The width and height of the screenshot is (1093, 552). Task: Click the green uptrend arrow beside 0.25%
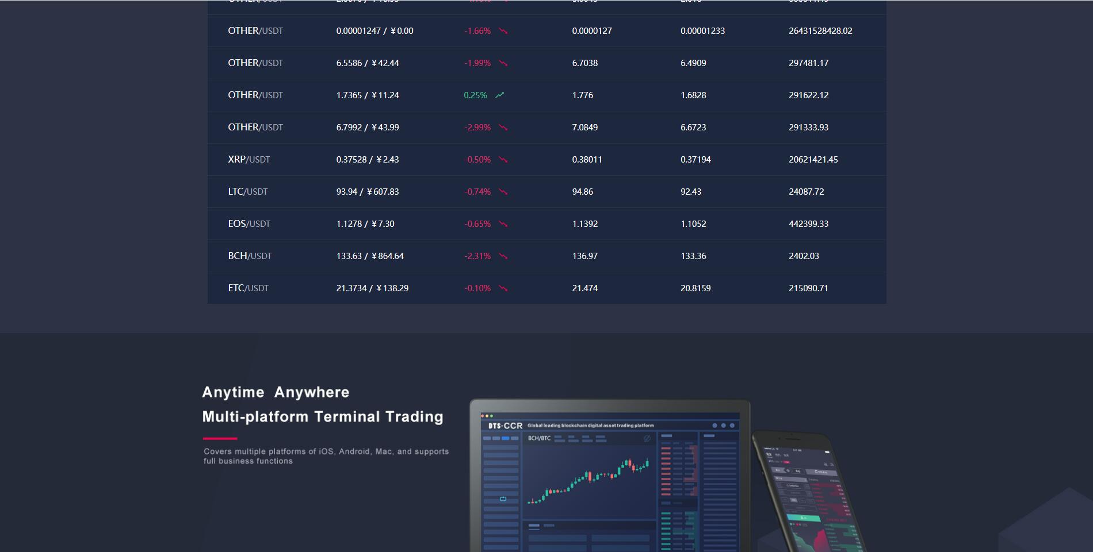tap(499, 95)
